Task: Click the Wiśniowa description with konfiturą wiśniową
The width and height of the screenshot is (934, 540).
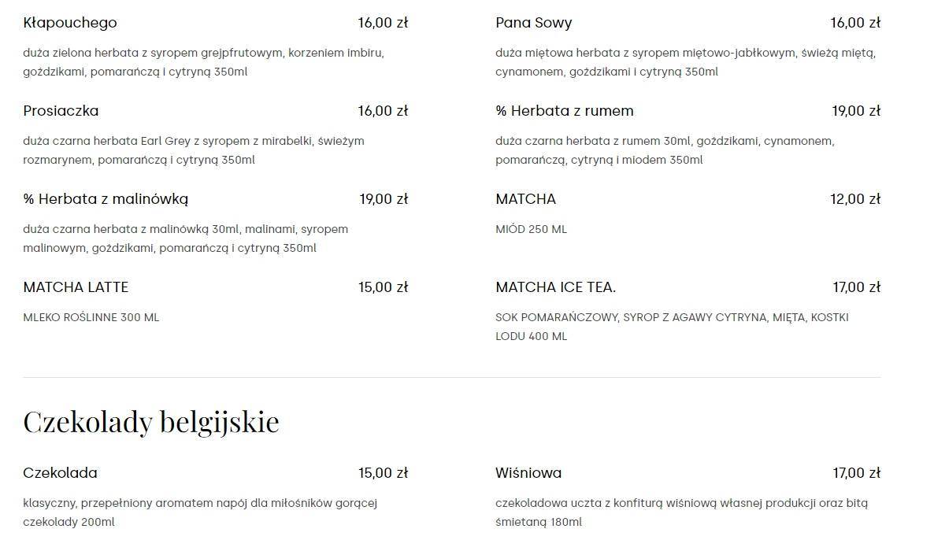Action: pos(681,512)
